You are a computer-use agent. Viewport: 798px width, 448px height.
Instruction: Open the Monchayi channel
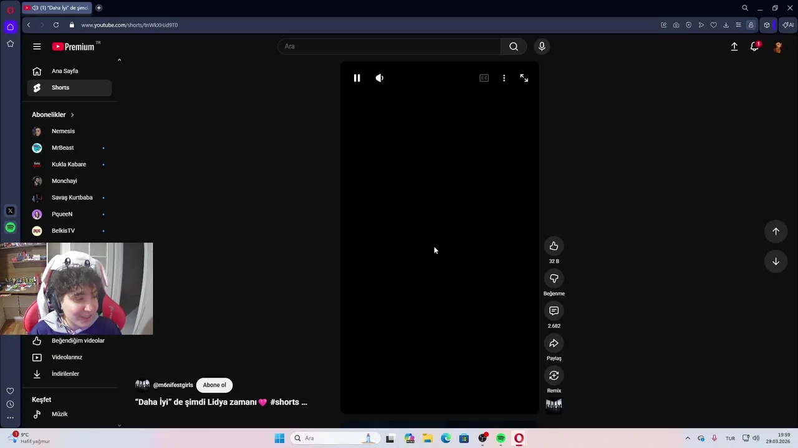[69, 181]
